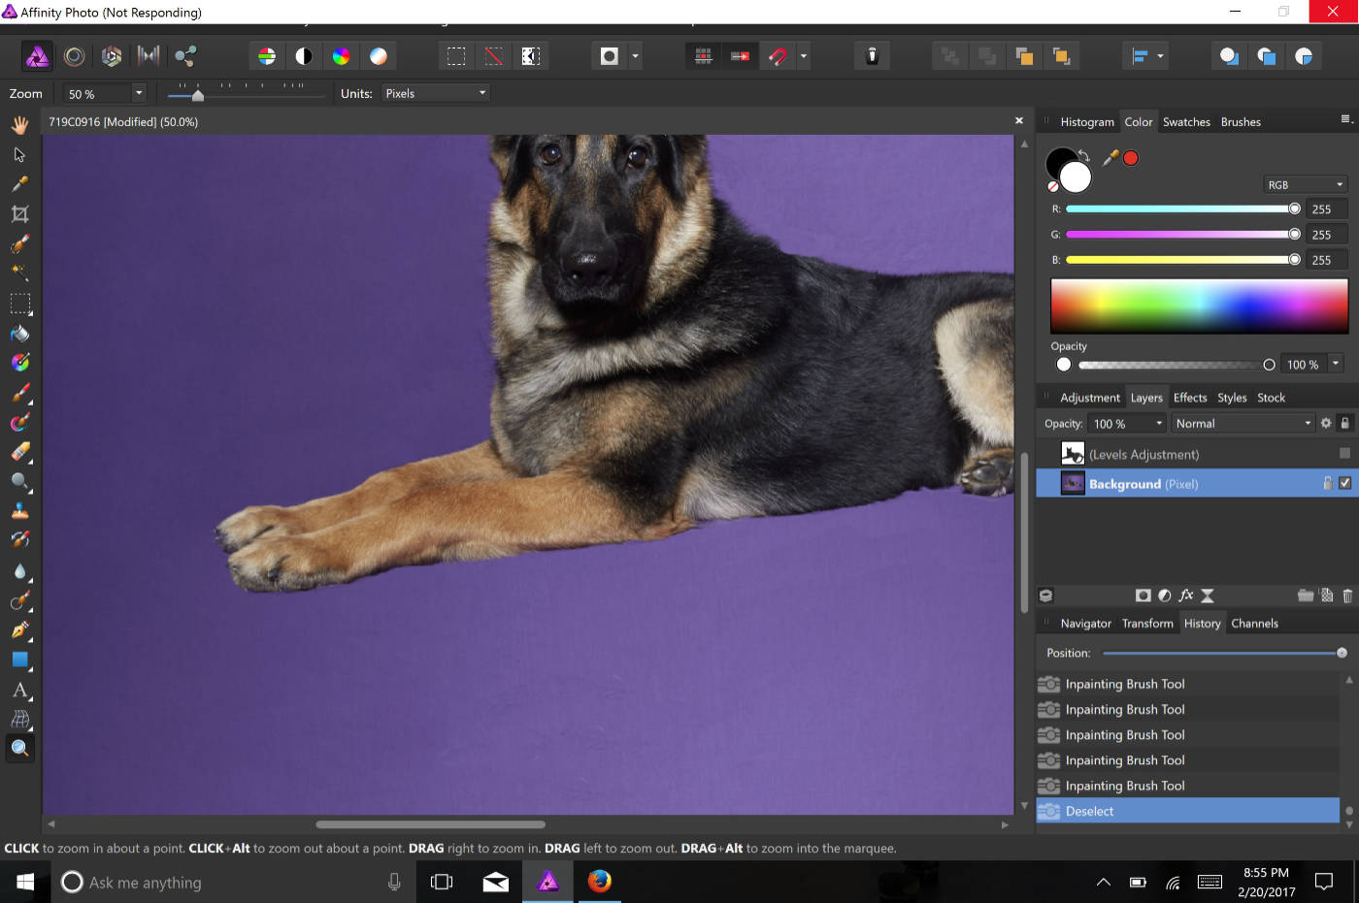Image resolution: width=1359 pixels, height=903 pixels.
Task: Click the Invert Pixel Selection icon
Action: pos(530,56)
